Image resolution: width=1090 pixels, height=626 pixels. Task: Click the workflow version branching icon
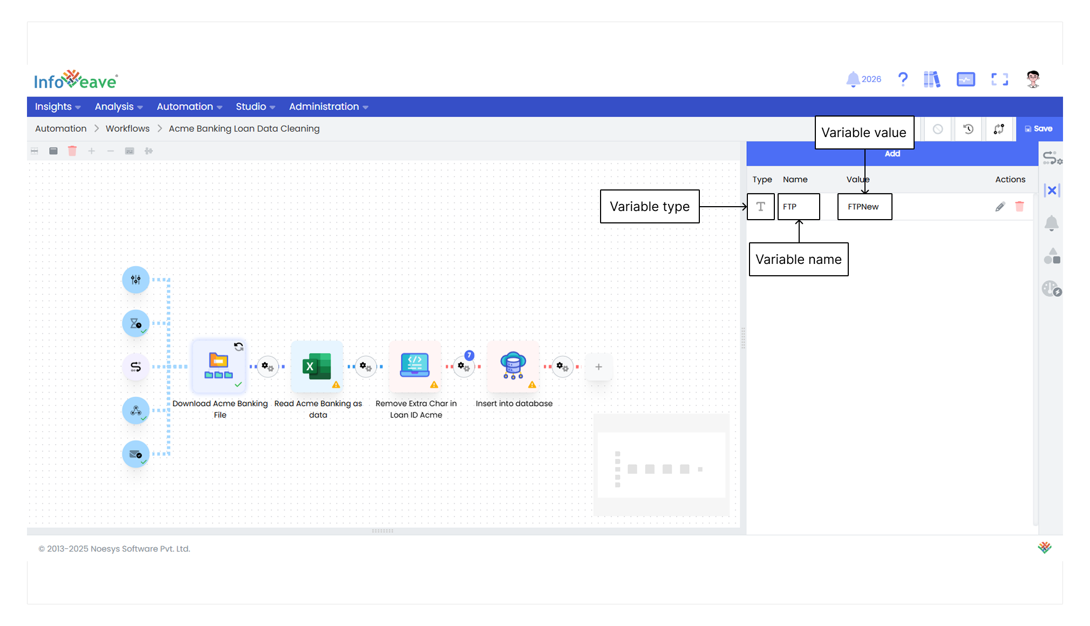click(999, 129)
